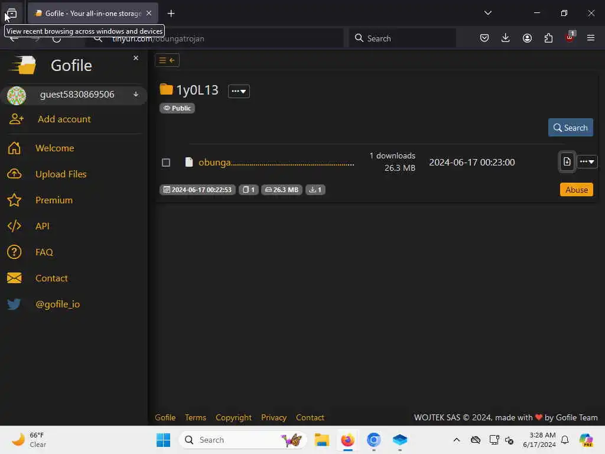Open the Windows Start menu
The image size is (605, 454).
(163, 440)
